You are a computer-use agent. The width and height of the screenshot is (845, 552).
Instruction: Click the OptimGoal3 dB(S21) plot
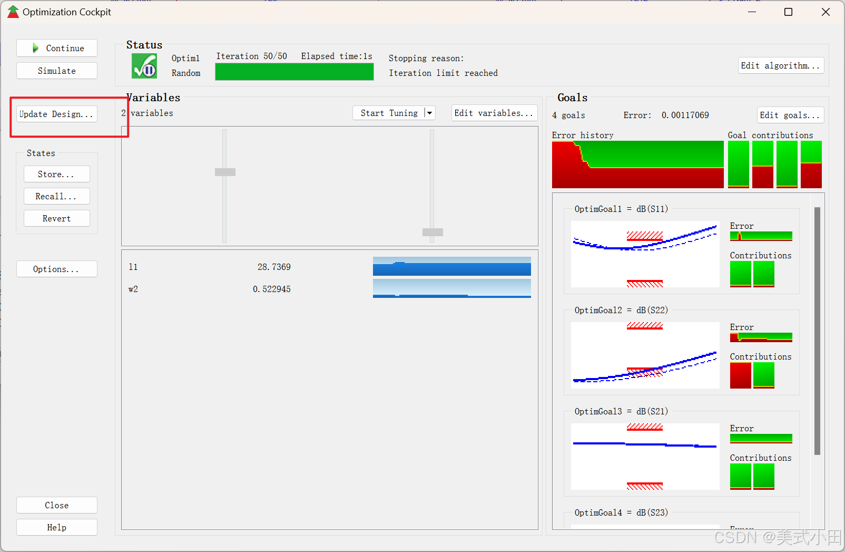point(645,457)
